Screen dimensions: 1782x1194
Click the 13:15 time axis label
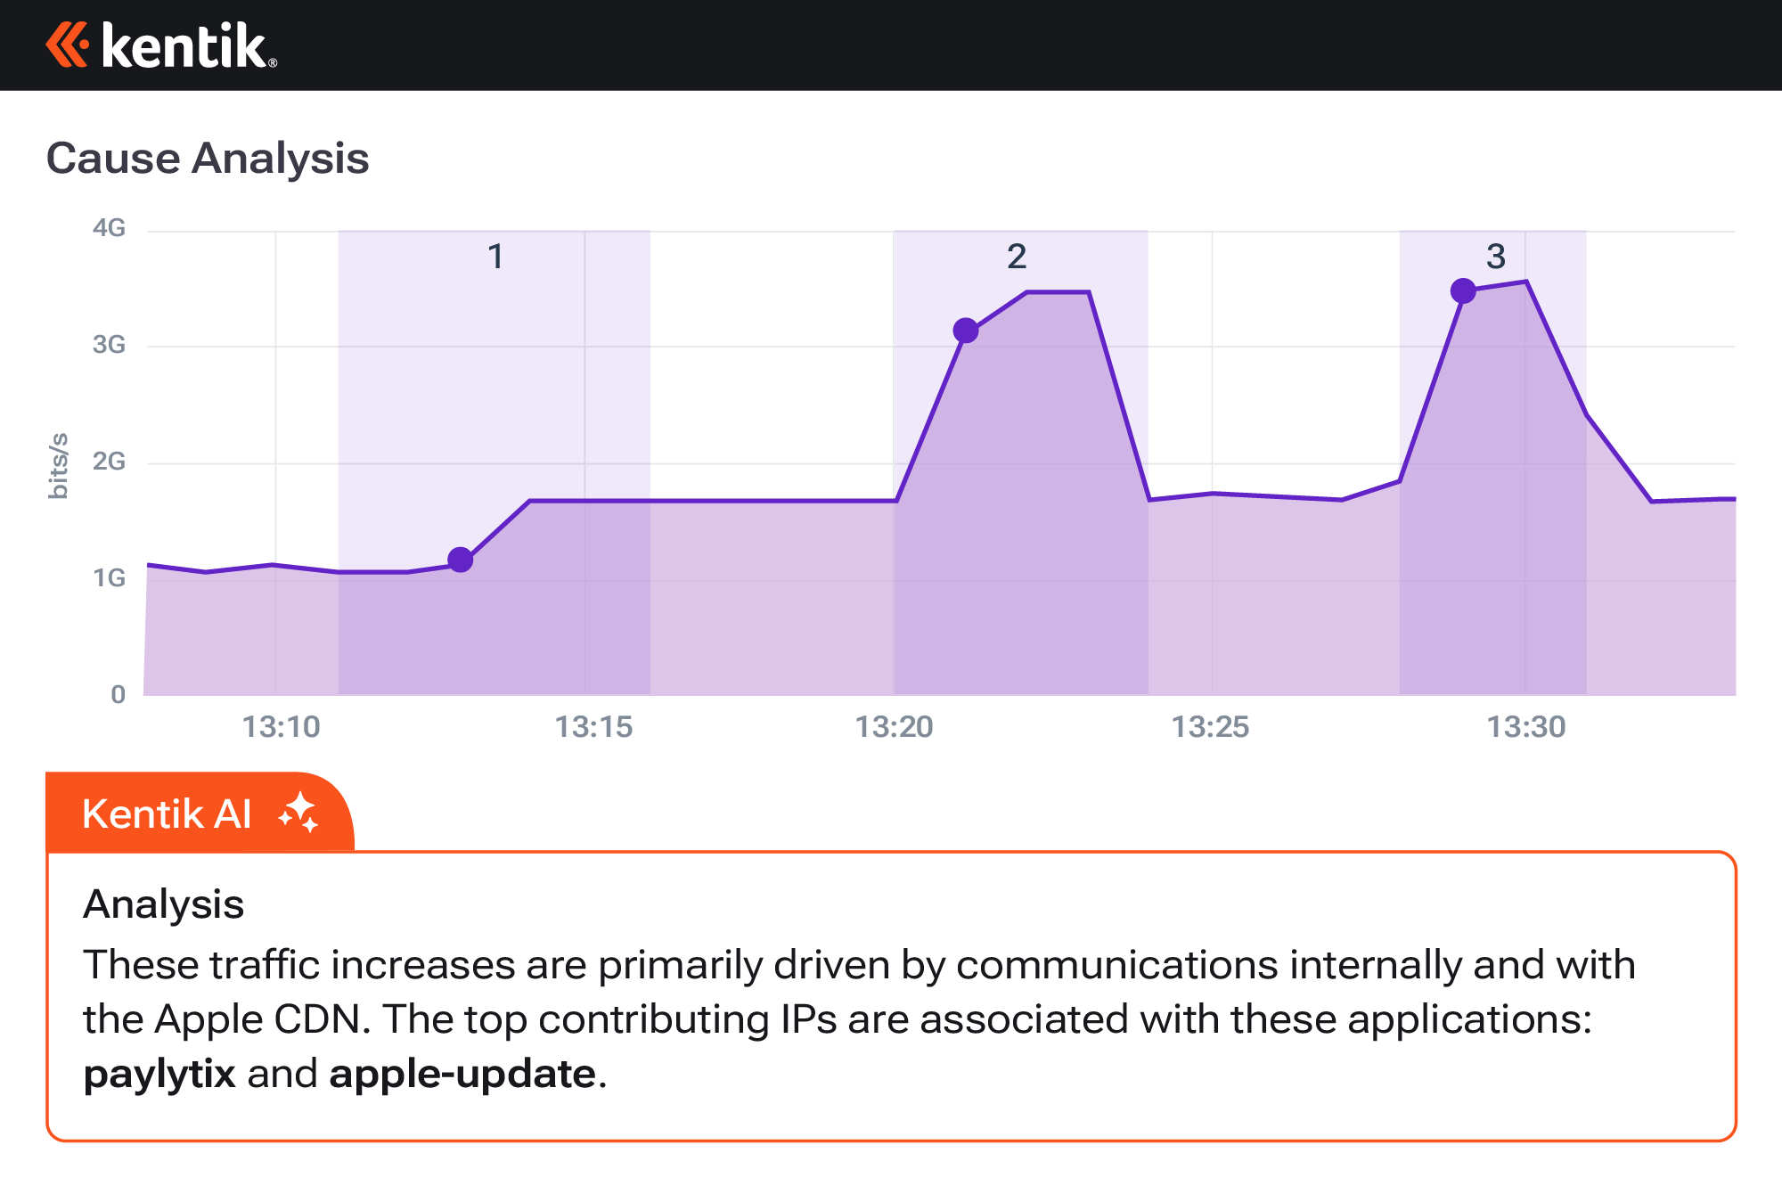tap(593, 727)
